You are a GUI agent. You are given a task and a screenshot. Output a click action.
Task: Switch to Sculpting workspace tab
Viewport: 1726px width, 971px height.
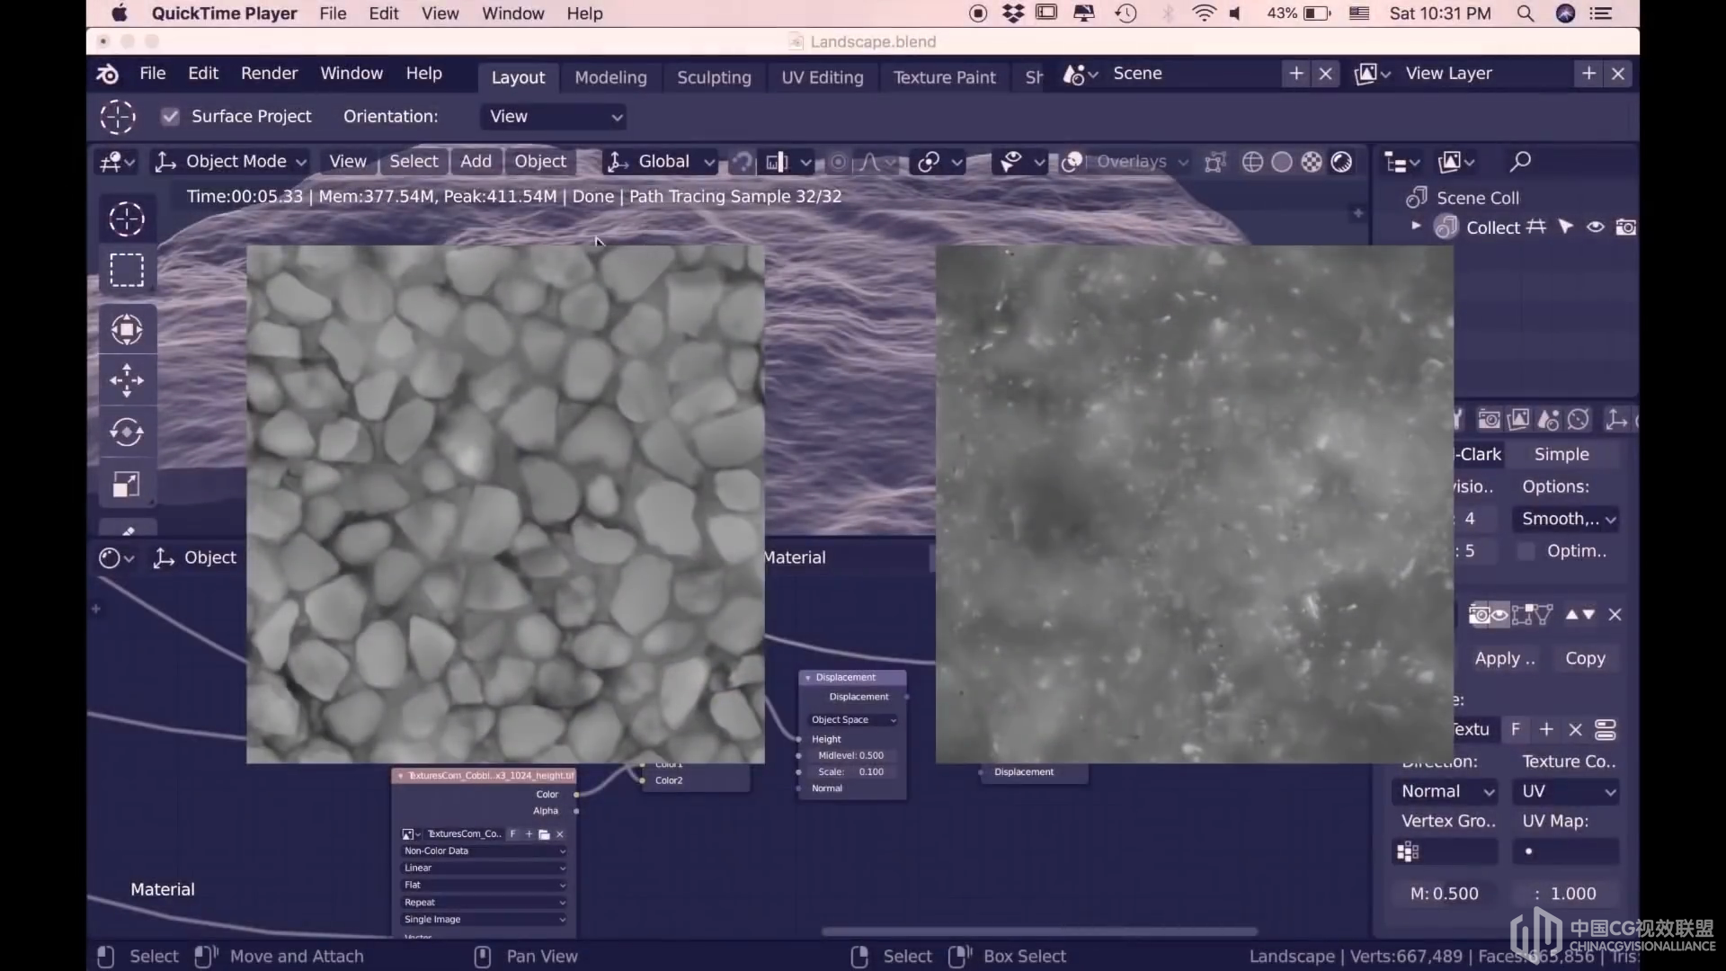coord(714,77)
